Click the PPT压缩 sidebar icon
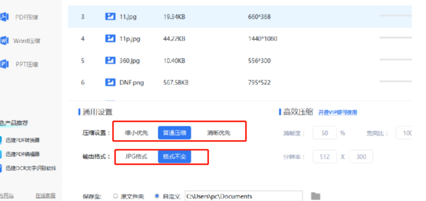This screenshot has width=426, height=201. click(x=4, y=64)
